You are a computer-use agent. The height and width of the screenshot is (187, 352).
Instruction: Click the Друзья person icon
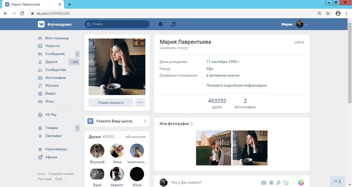point(40,62)
